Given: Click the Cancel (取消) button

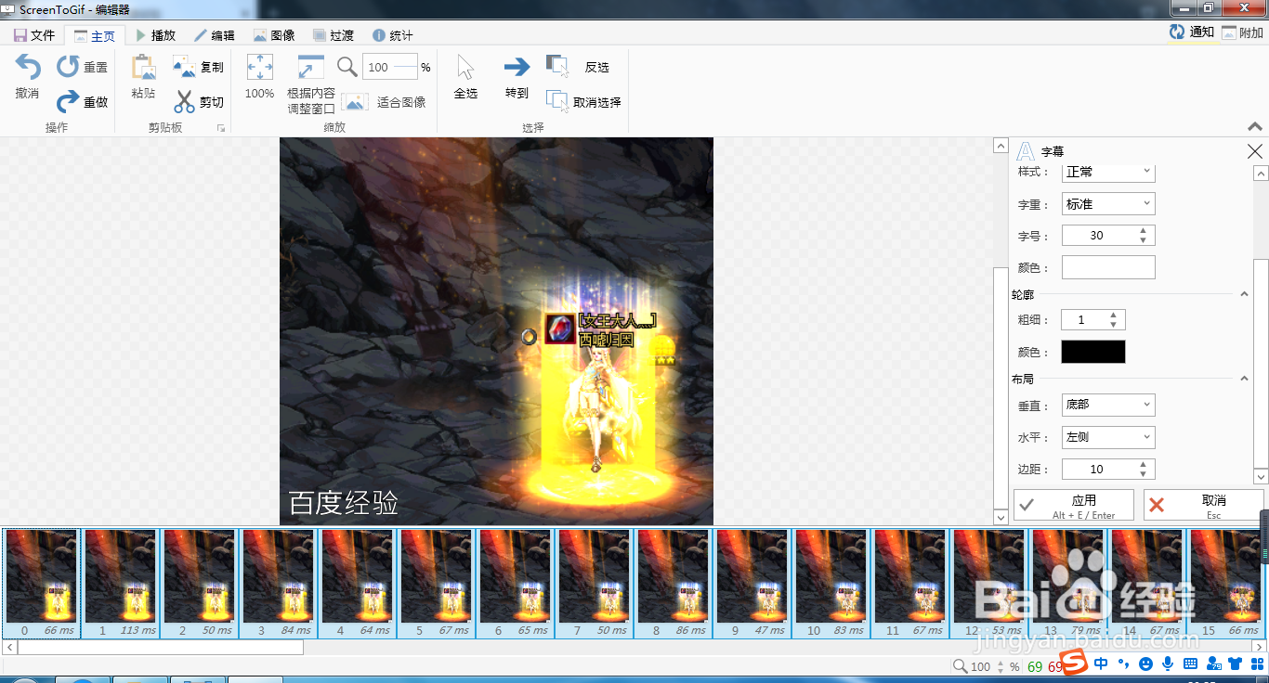Looking at the screenshot, I should click(x=1203, y=506).
